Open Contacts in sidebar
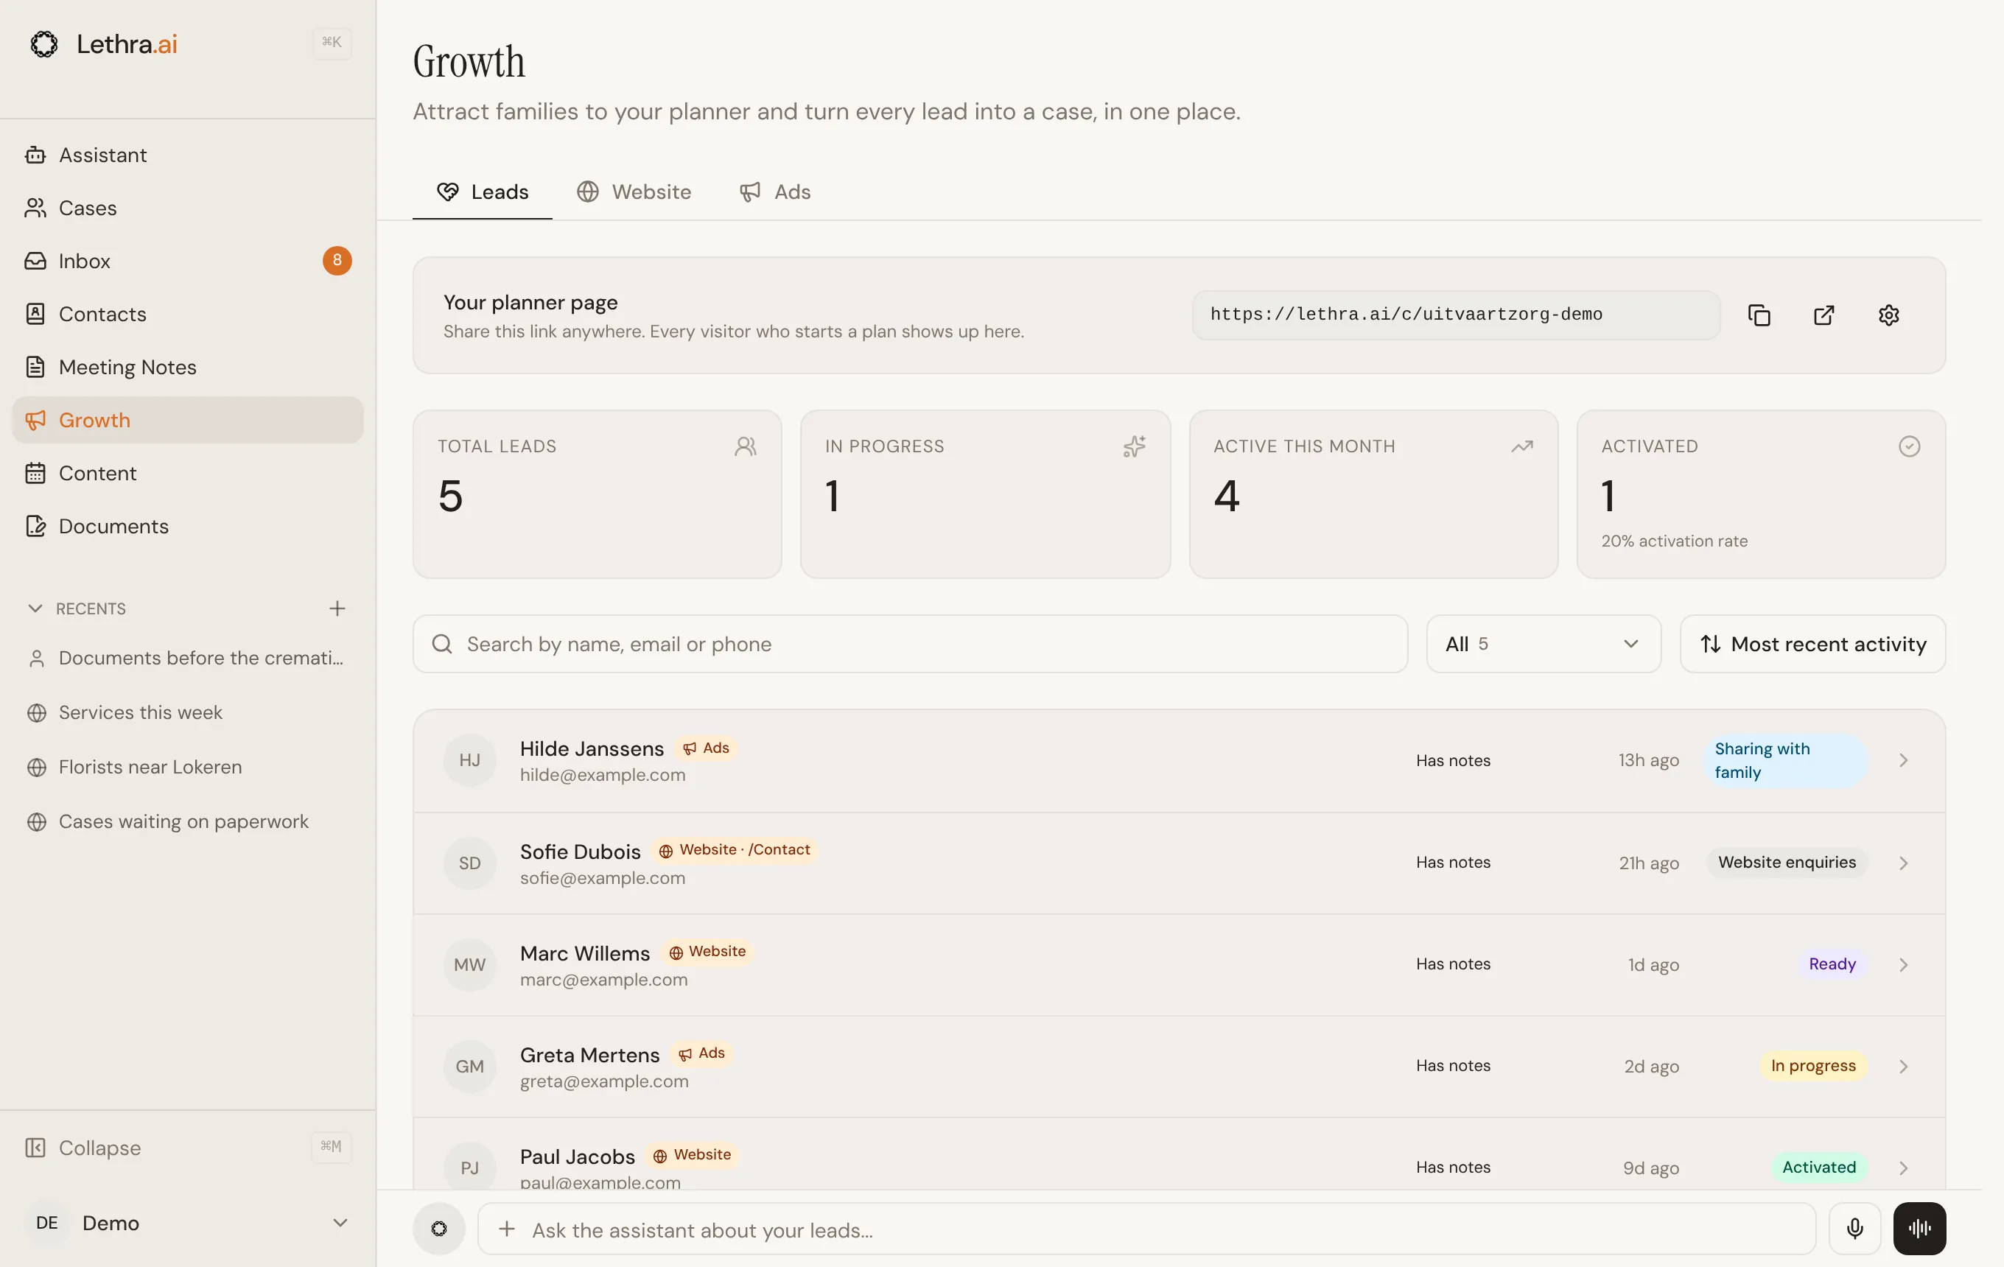This screenshot has width=2004, height=1267. [187, 315]
